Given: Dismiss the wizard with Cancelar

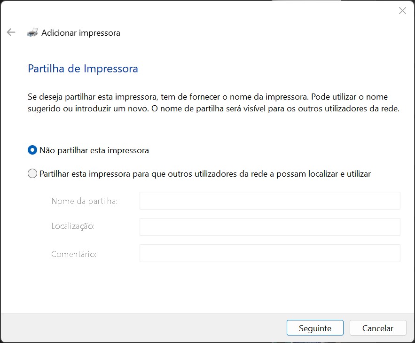Looking at the screenshot, I should click(378, 328).
